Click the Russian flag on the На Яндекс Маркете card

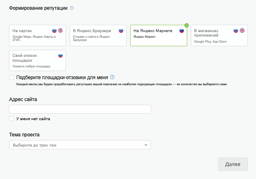point(182,30)
